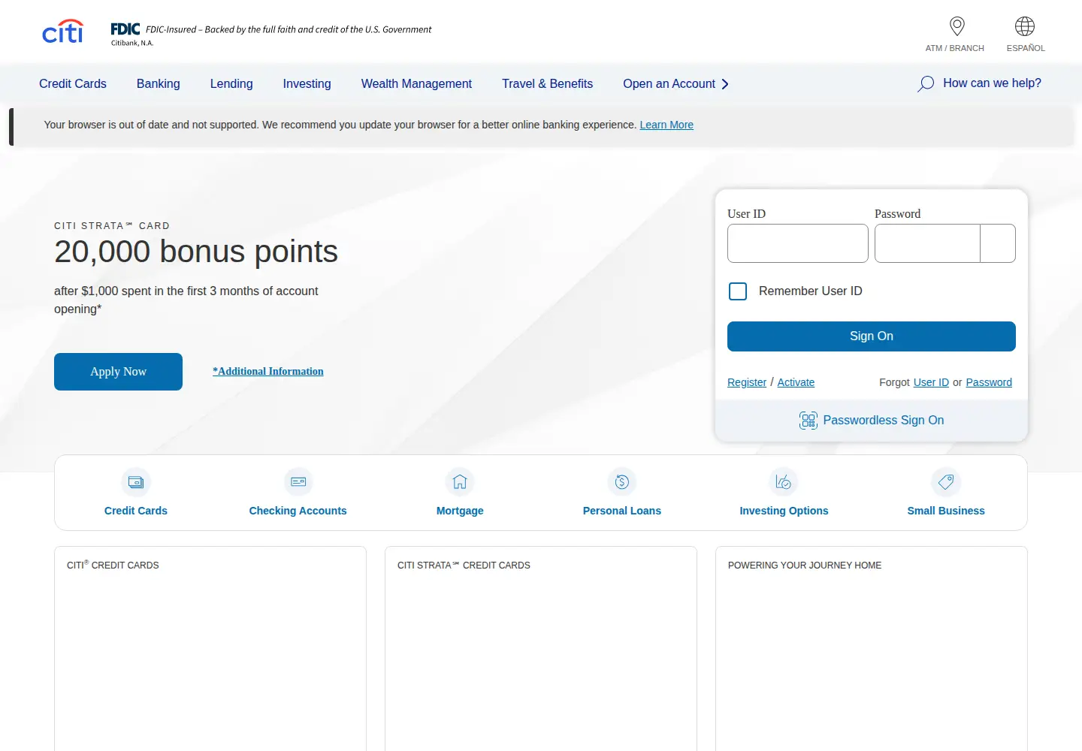Viewport: 1082px width, 751px height.
Task: Click the Apply Now button
Action: [x=118, y=372]
